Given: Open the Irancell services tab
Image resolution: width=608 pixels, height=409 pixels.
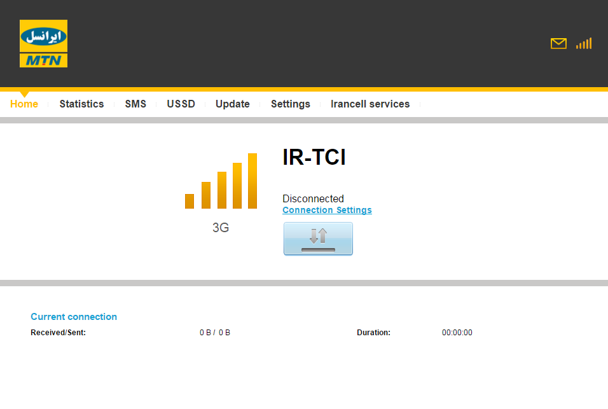Looking at the screenshot, I should click(x=370, y=104).
